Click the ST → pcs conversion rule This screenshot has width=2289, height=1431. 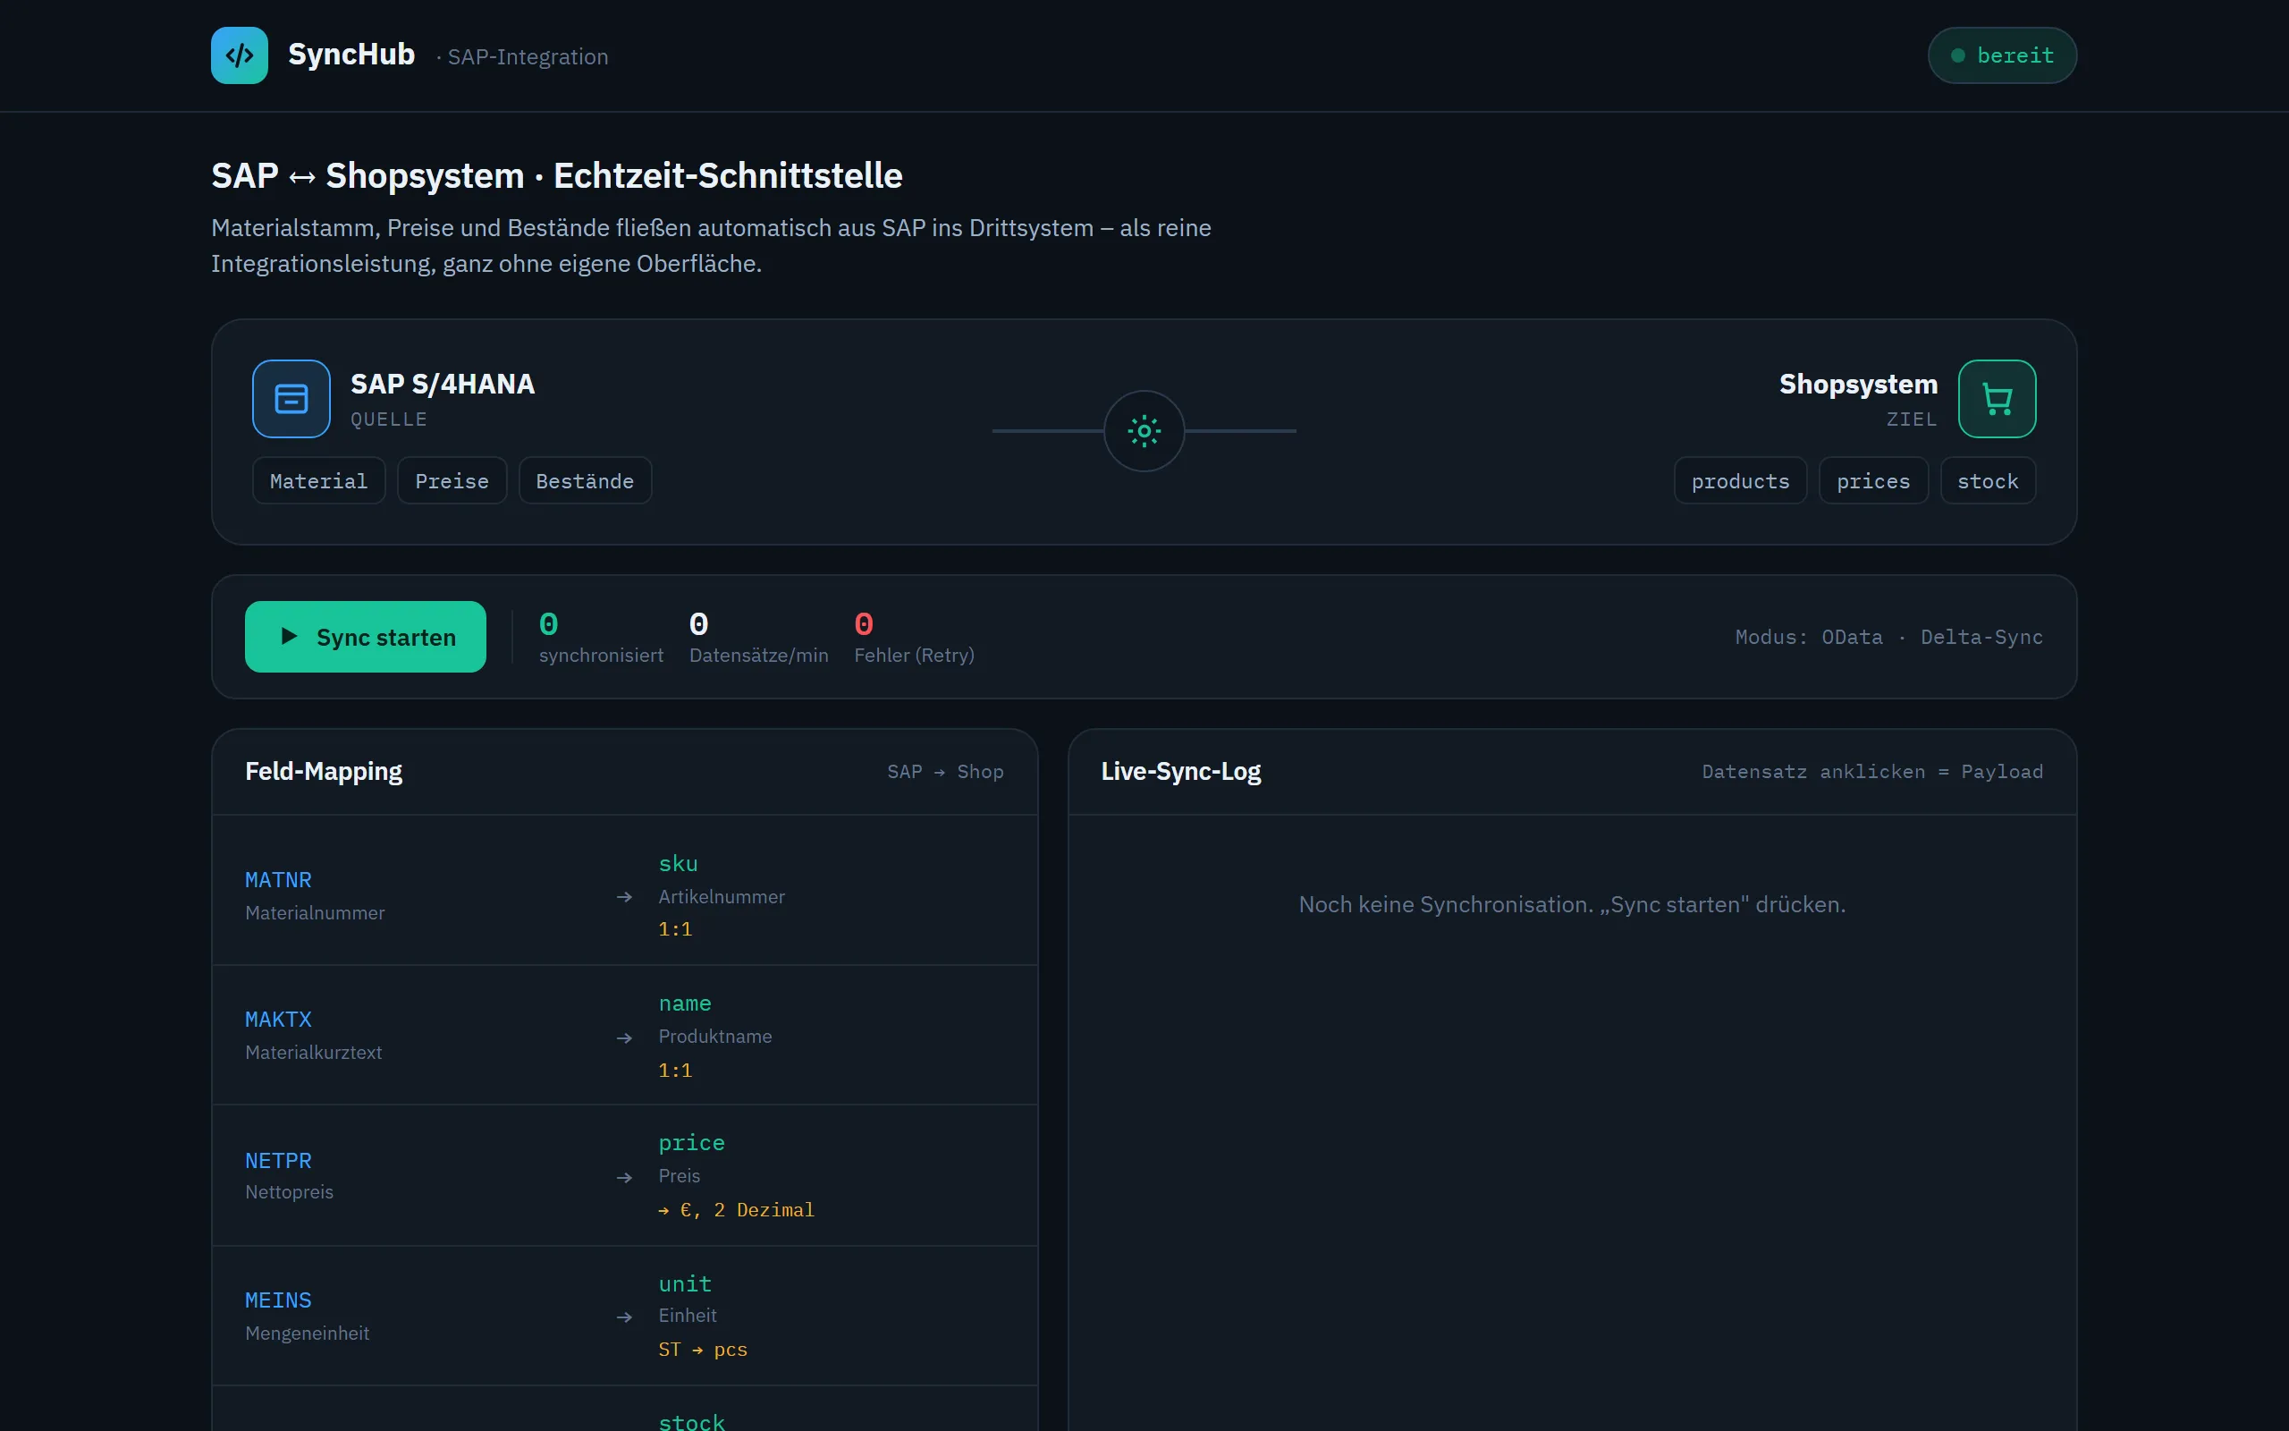pyautogui.click(x=703, y=1350)
